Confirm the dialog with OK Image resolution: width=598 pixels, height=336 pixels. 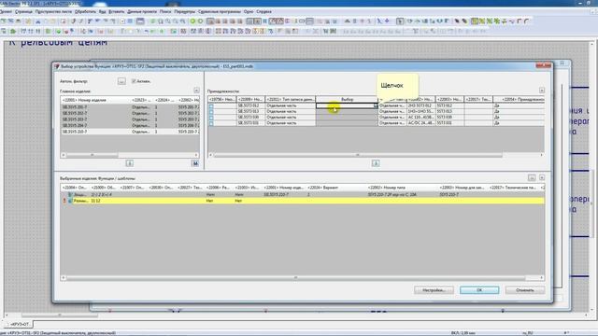[479, 290]
